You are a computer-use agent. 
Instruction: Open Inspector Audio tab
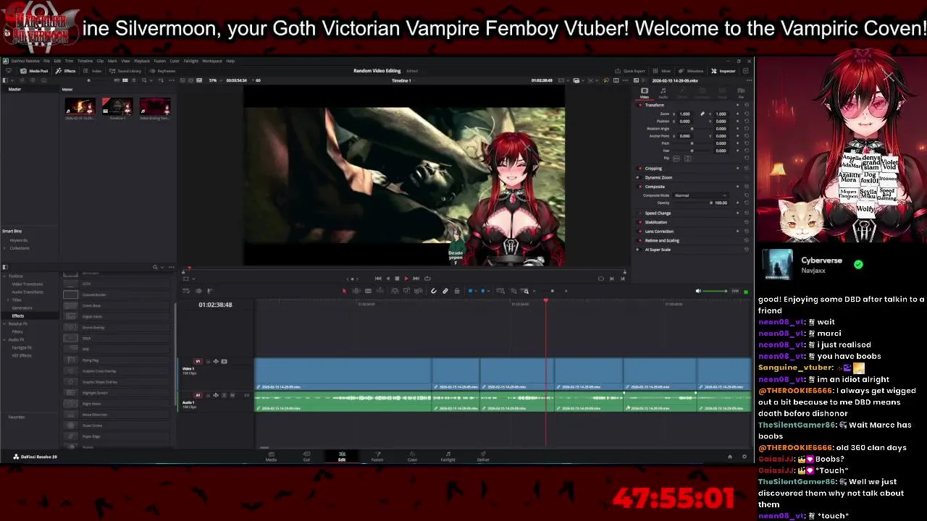[663, 93]
